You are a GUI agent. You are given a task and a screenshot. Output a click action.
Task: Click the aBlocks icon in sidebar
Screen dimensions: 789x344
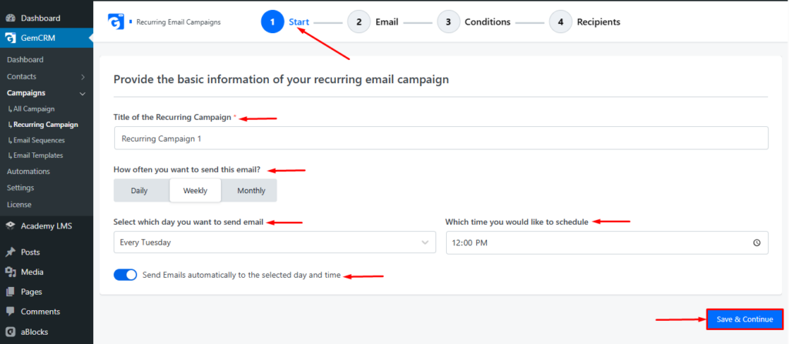11,332
